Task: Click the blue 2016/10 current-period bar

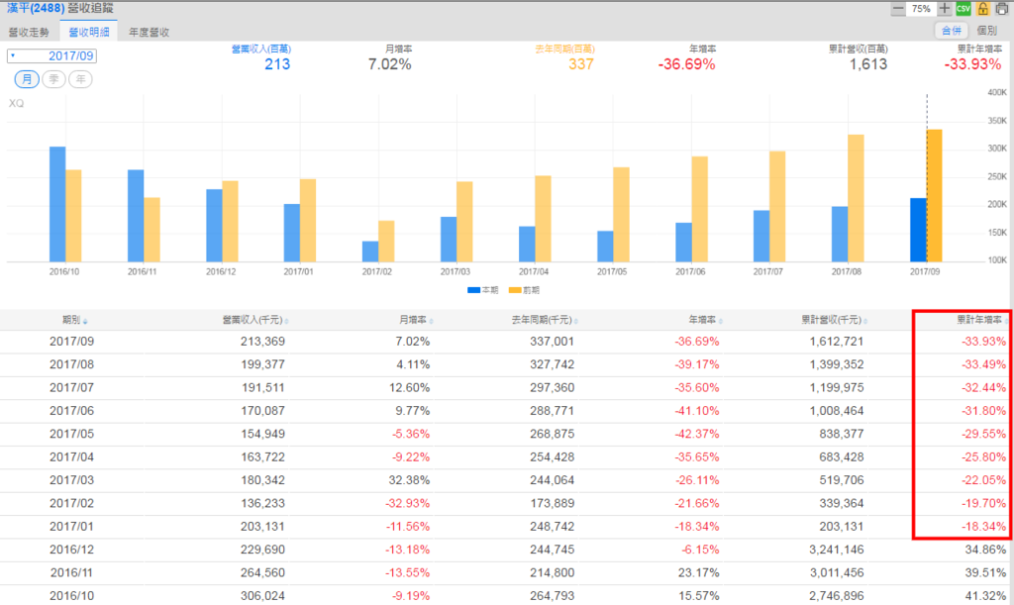Action: click(57, 204)
